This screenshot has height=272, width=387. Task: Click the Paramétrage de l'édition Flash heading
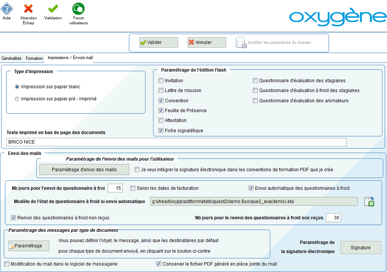[193, 70]
